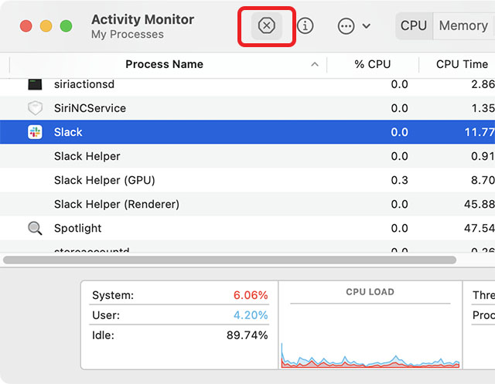The height and width of the screenshot is (384, 495).
Task: Click the 0.3 CPU value for Slack Helper (GPU)
Action: pos(399,180)
